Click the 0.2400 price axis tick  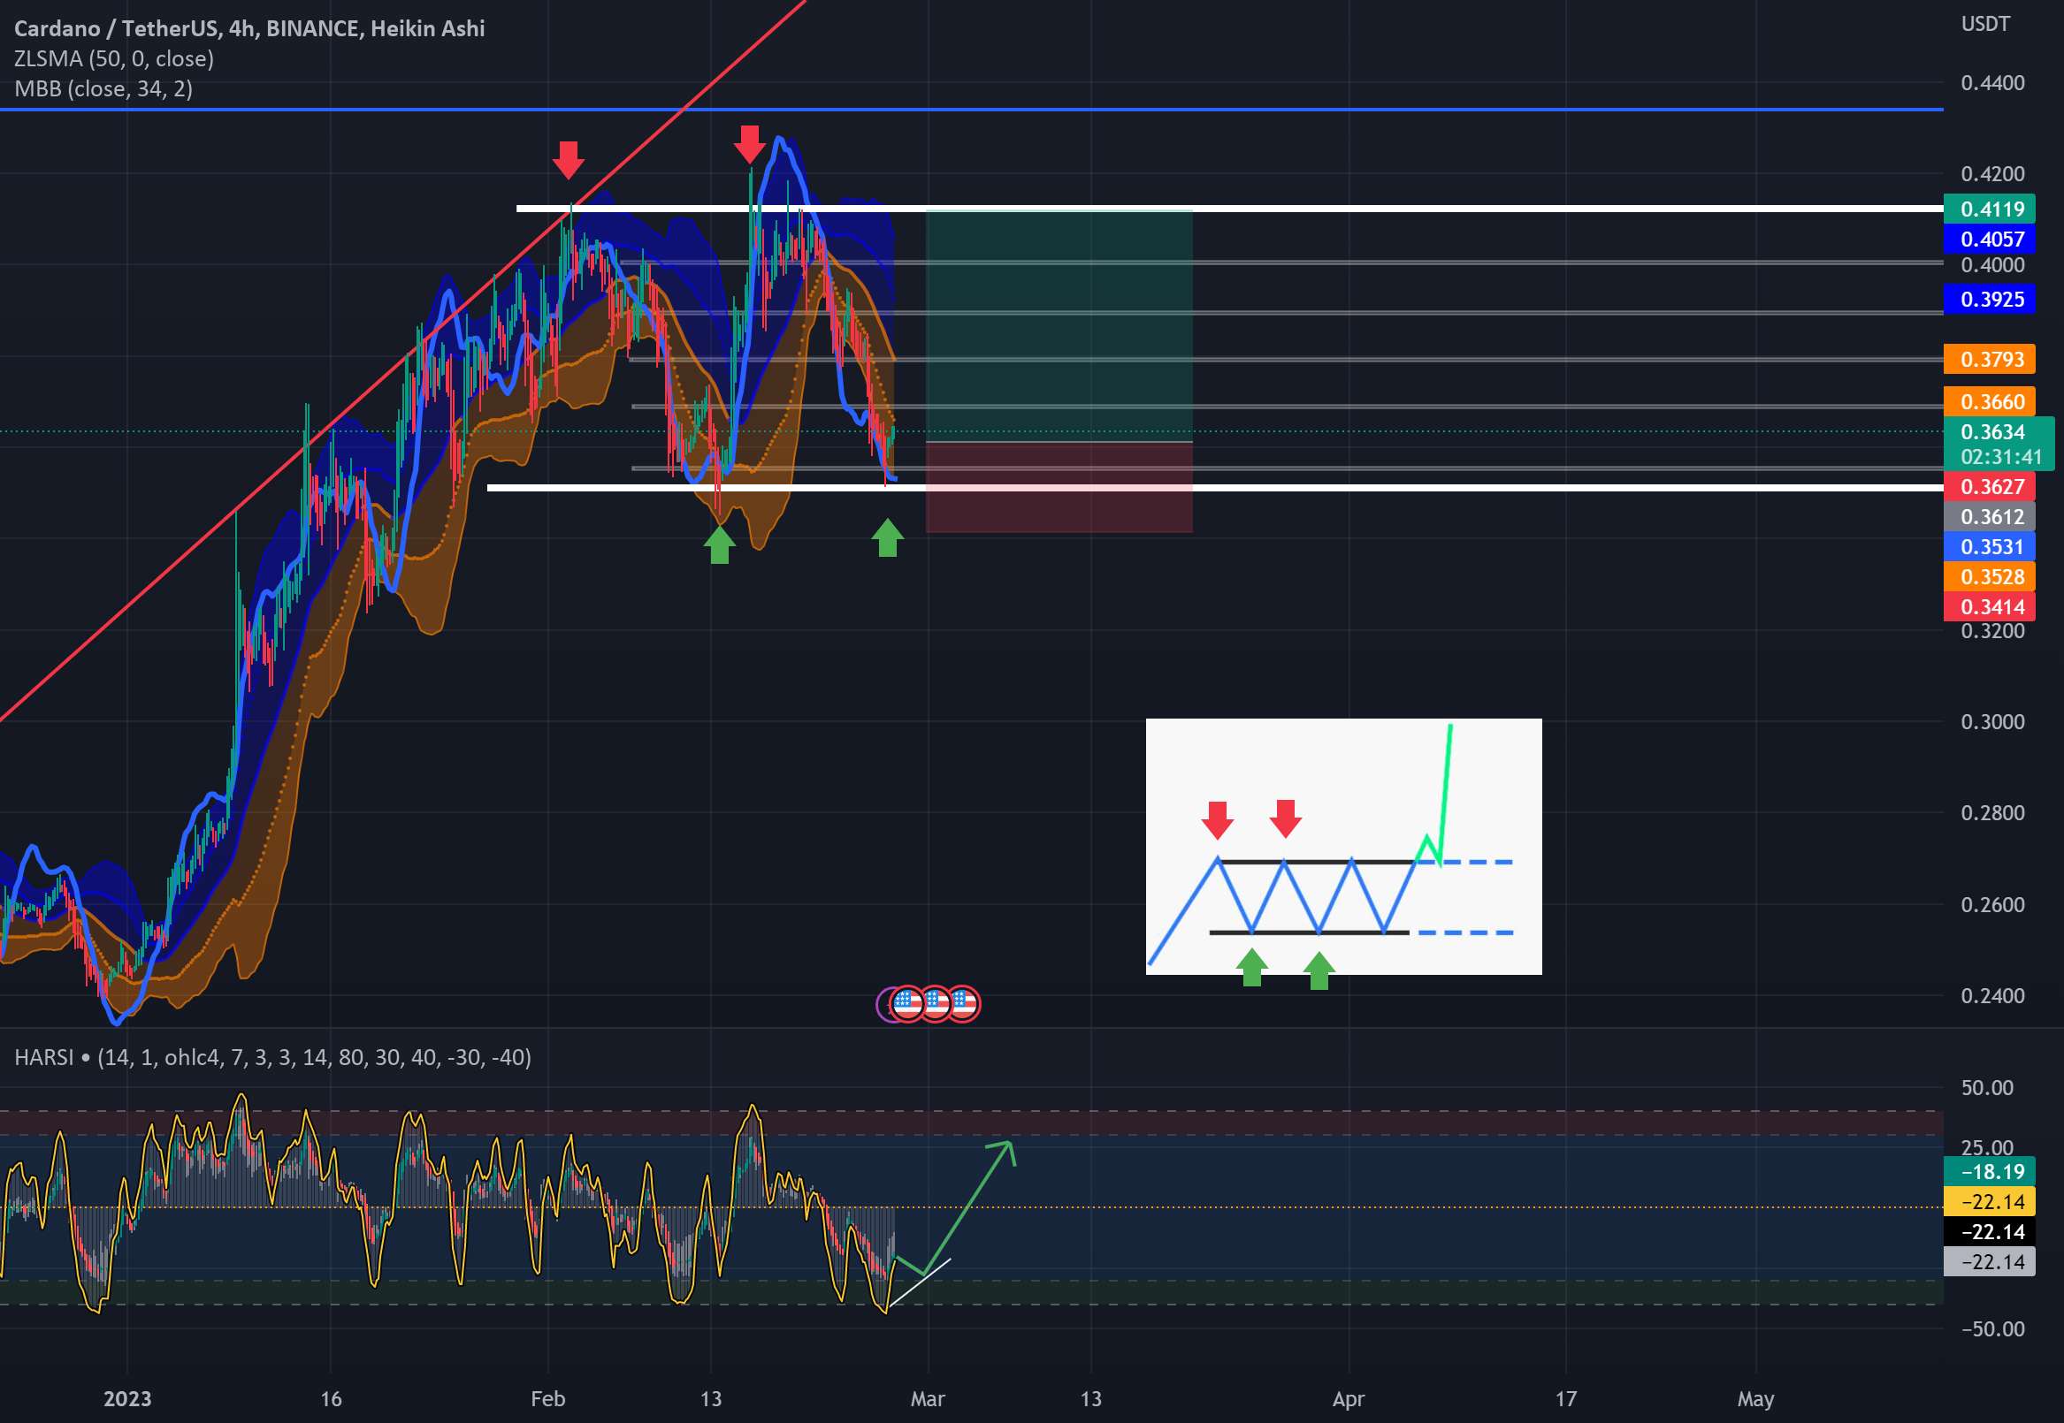tap(1992, 996)
